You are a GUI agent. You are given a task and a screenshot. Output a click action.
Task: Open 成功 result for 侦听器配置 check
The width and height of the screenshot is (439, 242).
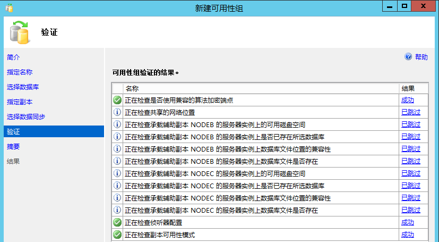(408, 222)
